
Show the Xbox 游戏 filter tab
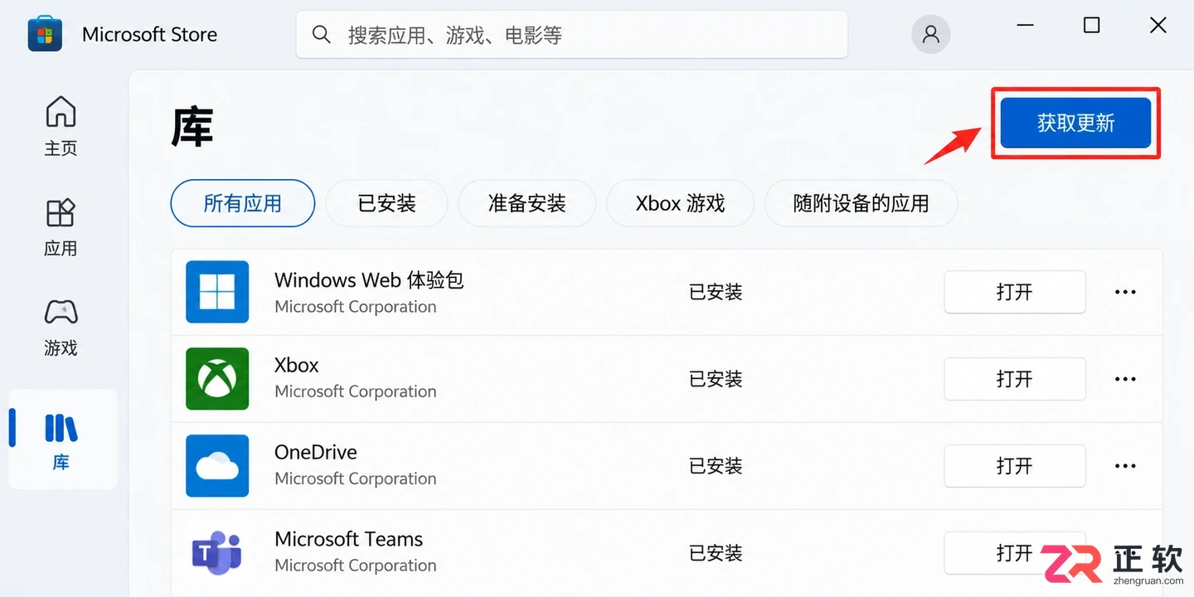coord(680,203)
